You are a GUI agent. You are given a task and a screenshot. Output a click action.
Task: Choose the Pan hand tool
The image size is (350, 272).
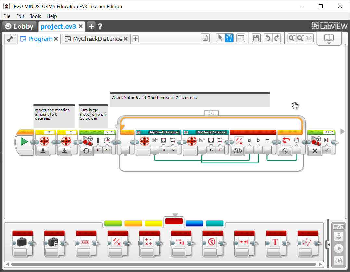pyautogui.click(x=229, y=38)
